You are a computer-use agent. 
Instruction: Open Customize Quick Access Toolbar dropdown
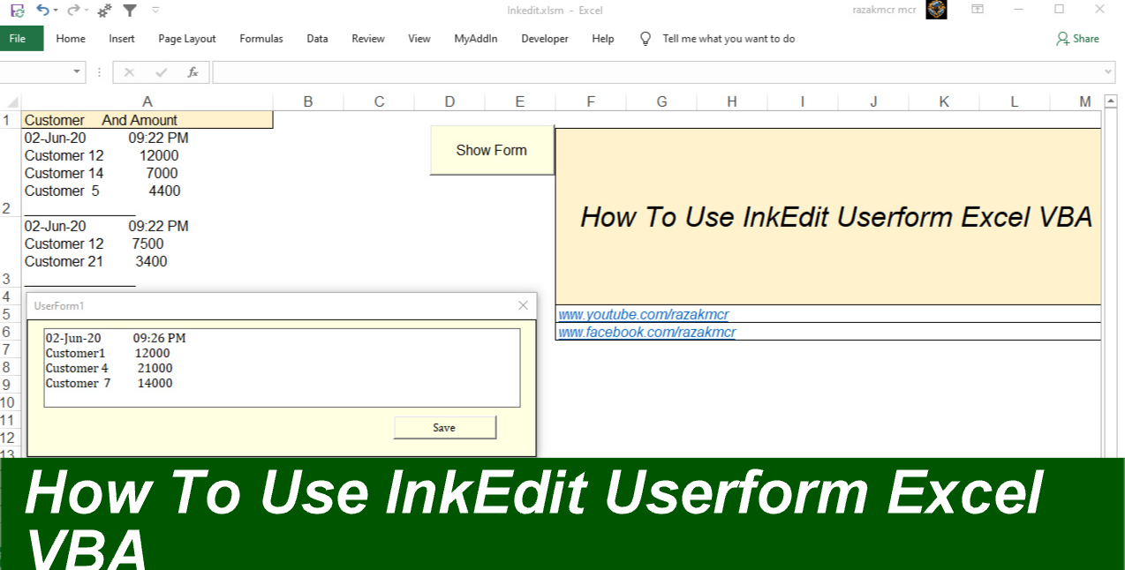pos(156,11)
